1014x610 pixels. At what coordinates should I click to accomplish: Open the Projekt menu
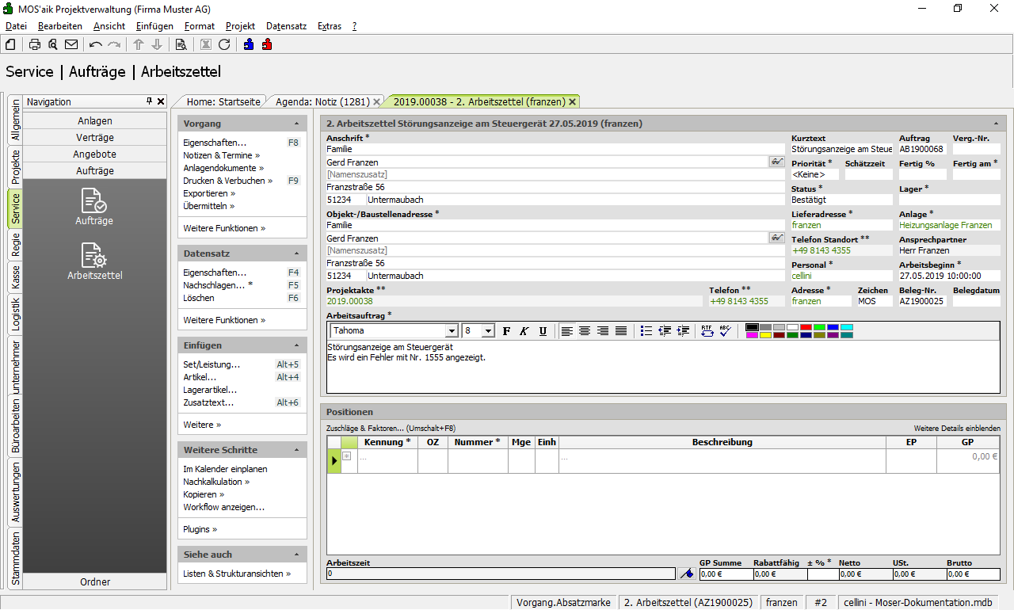pyautogui.click(x=240, y=26)
